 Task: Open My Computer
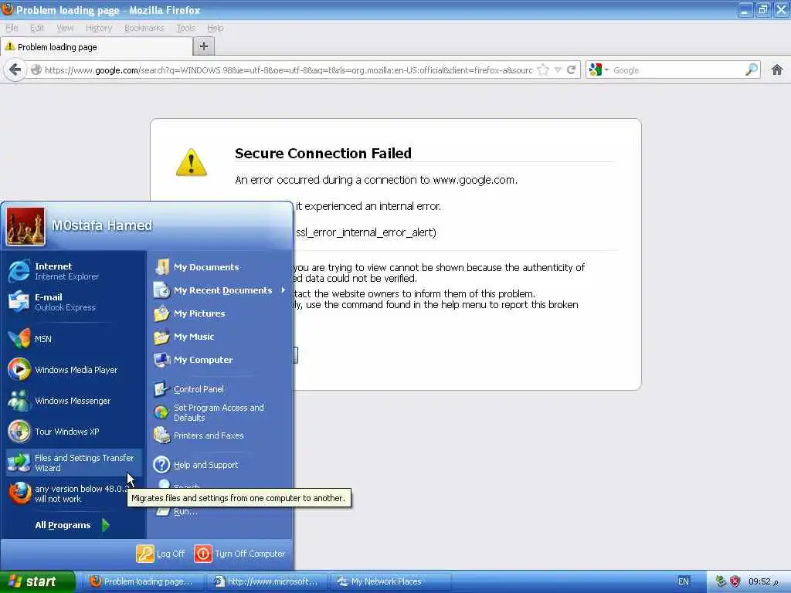click(x=220, y=360)
